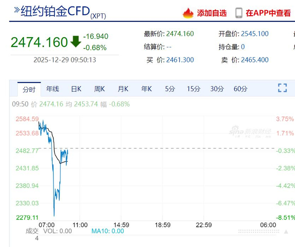Viewport: 295px width, 247px height.
Task: Switch to the 5分 interval
Action: pyautogui.click(x=170, y=89)
